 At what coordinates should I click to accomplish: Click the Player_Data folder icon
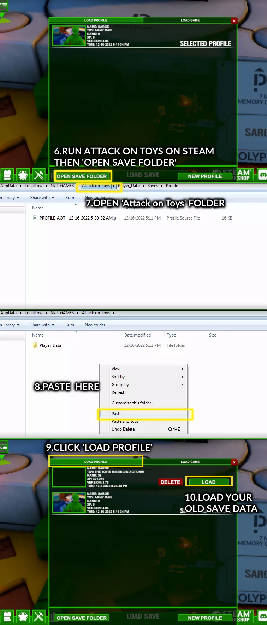[x=35, y=345]
